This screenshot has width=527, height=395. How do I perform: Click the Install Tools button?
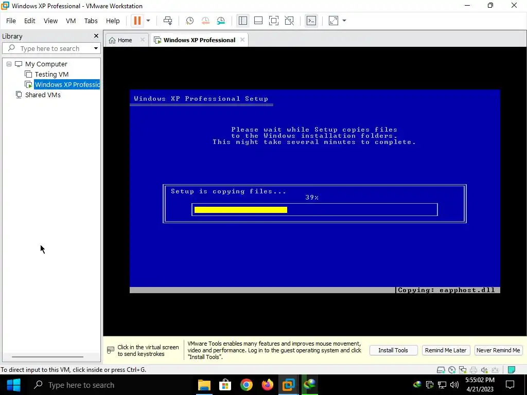point(393,350)
